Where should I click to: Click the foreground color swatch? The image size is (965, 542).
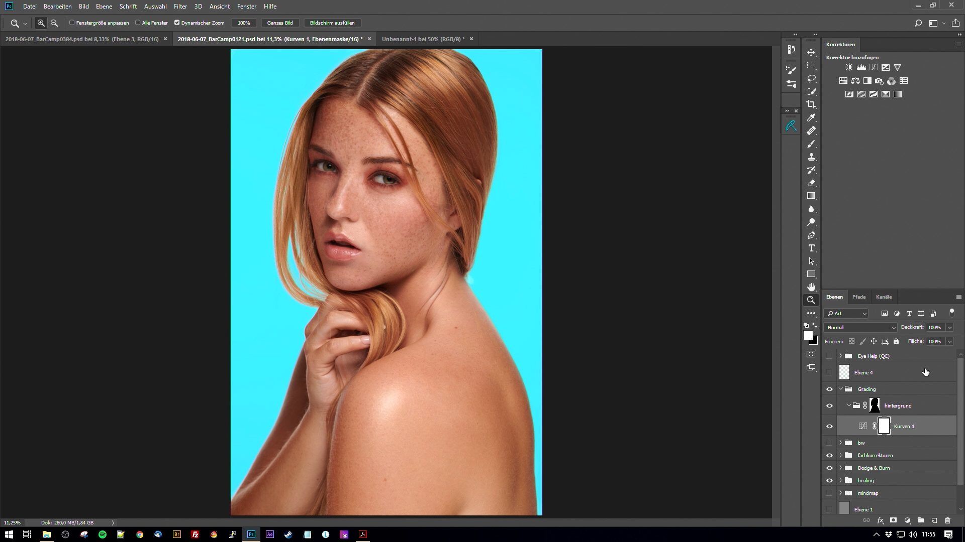808,334
